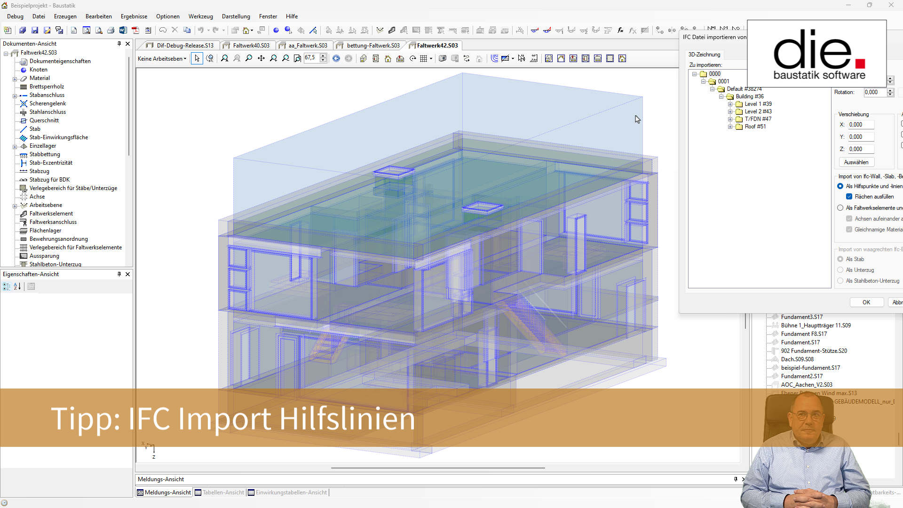Click OK in IFC import dialog

point(866,302)
